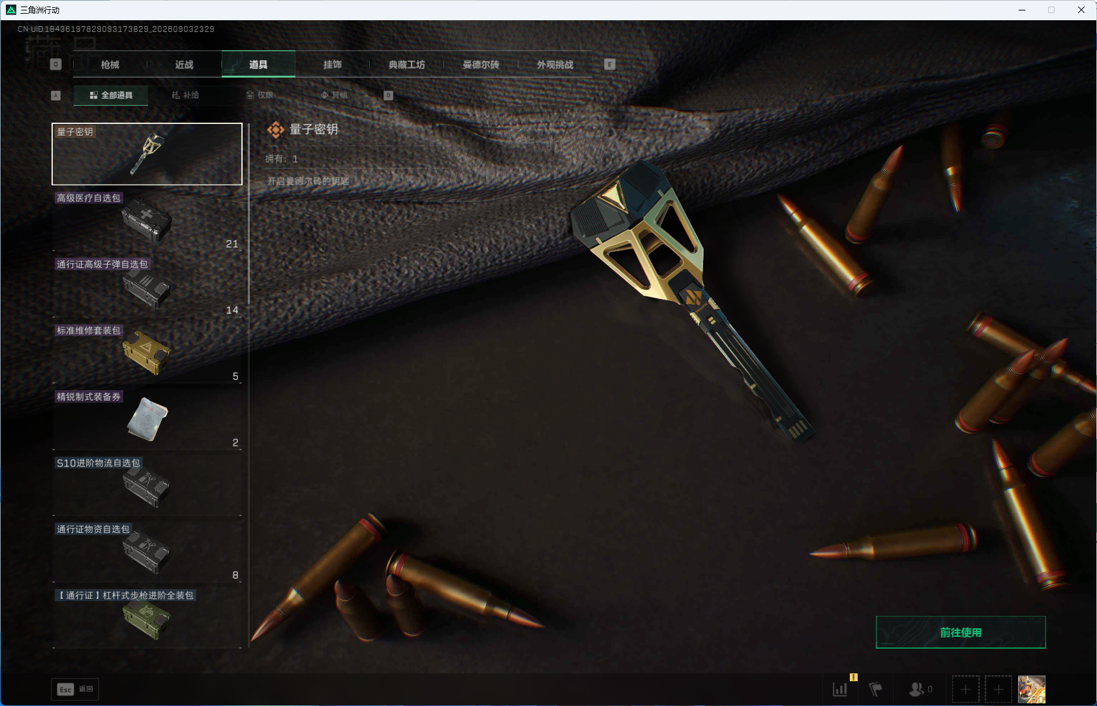Filter items by 权限 (access)
Image resolution: width=1097 pixels, height=706 pixels.
[x=260, y=95]
